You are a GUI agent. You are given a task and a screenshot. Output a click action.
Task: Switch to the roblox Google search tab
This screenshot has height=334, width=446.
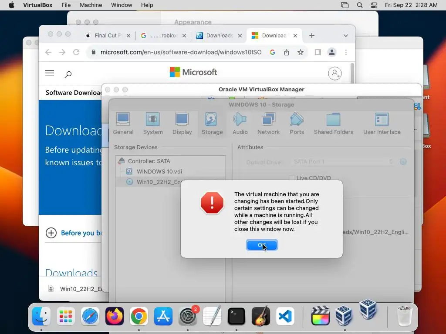(164, 36)
